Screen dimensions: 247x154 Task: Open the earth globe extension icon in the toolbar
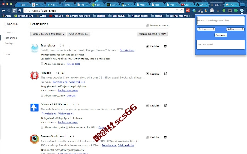pos(194,10)
